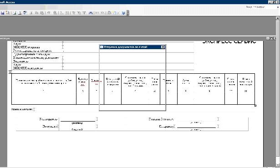Expand the Toolbar Options arrow

tap(128, 13)
